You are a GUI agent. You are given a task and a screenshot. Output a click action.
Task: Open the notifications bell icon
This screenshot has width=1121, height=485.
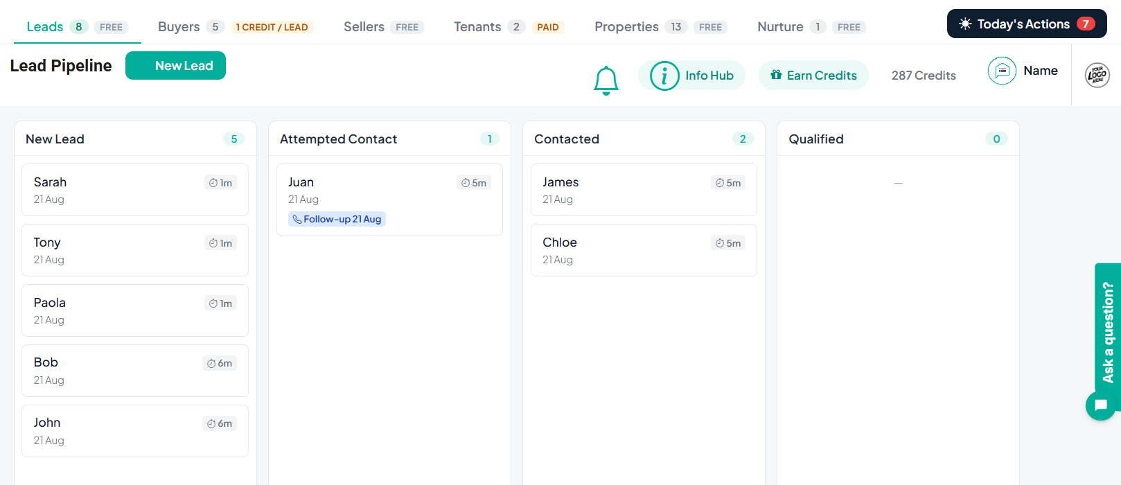[x=606, y=80]
